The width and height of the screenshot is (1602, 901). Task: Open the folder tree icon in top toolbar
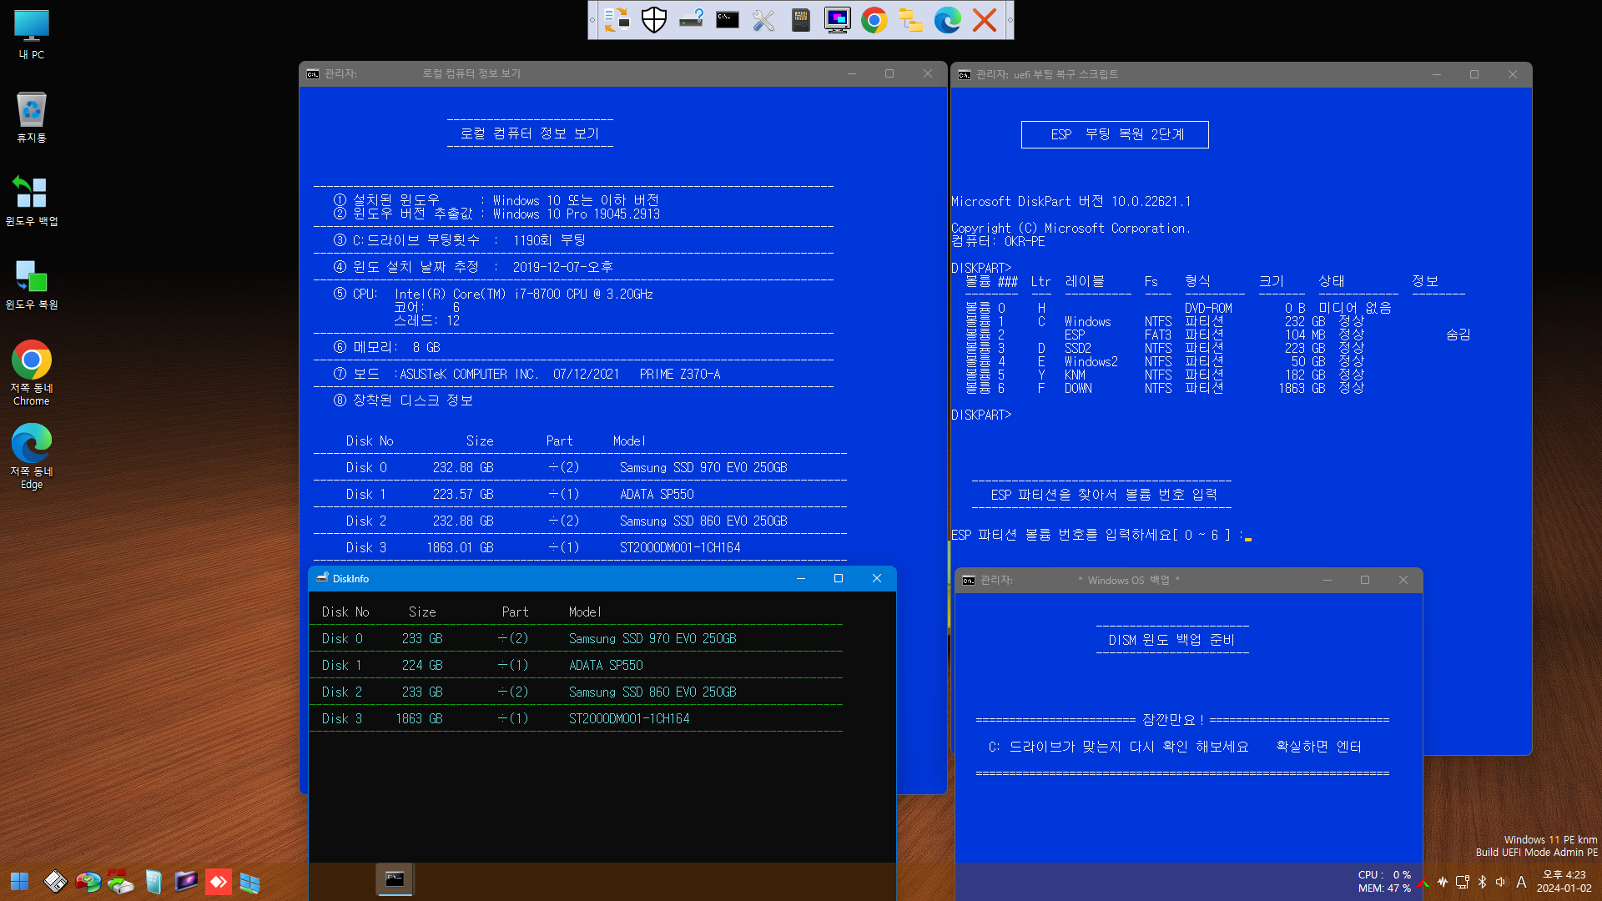(910, 20)
